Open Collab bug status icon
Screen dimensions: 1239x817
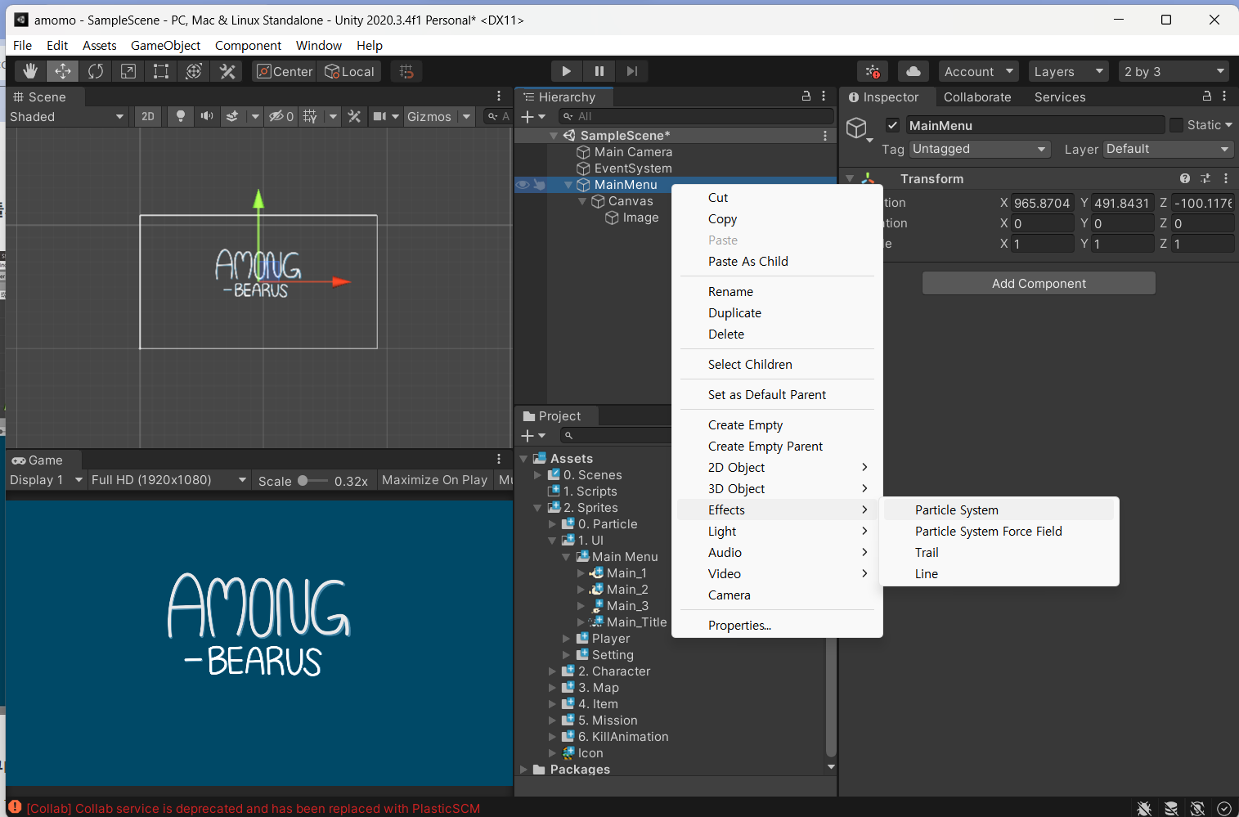(873, 71)
